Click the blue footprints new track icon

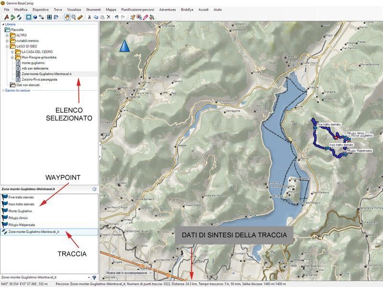(19, 17)
